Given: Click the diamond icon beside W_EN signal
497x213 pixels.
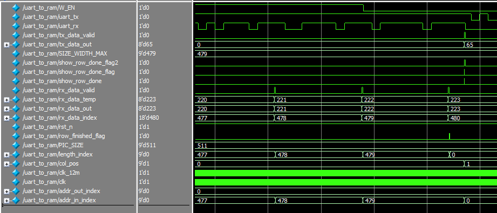Looking at the screenshot, I should click(16, 8).
